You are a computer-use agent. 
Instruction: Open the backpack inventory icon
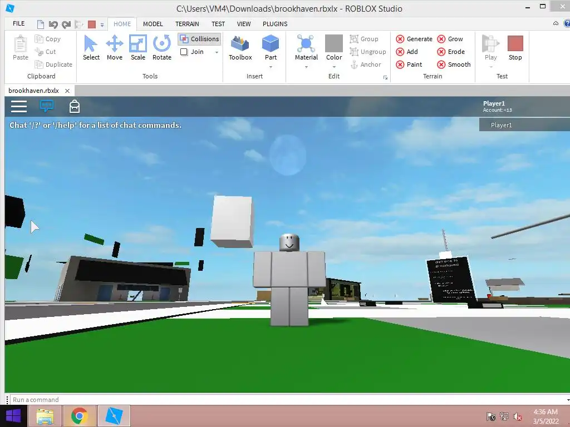75,106
